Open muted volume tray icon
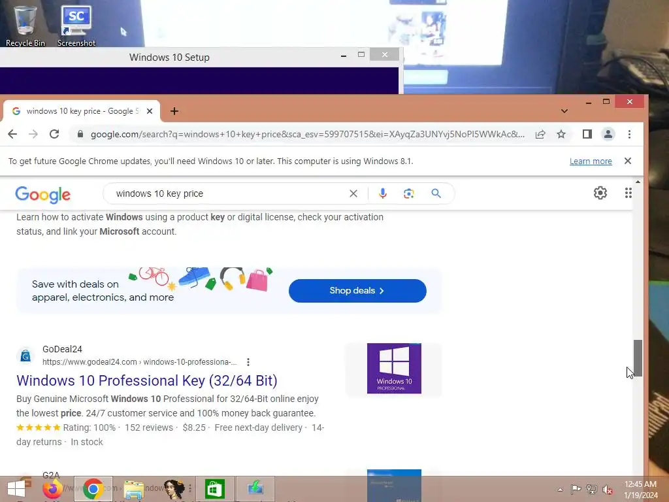 click(608, 489)
